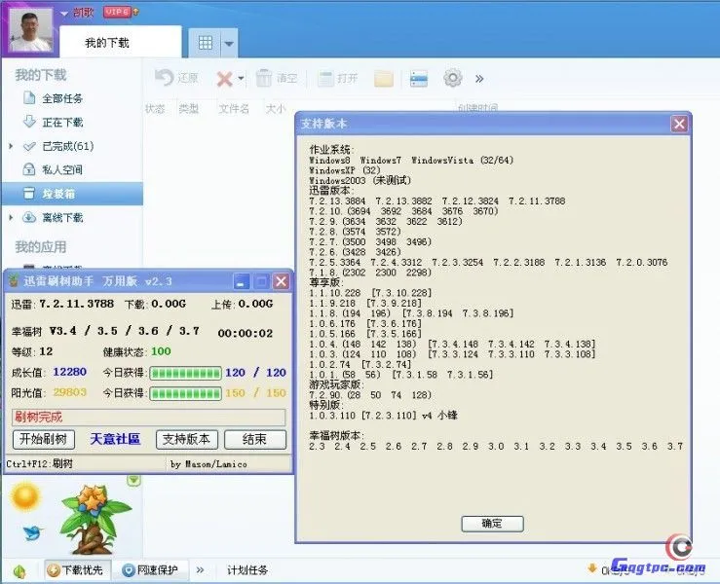The height and width of the screenshot is (584, 720).
Task: Select 正在下载 in the sidebar
Action: tap(62, 123)
